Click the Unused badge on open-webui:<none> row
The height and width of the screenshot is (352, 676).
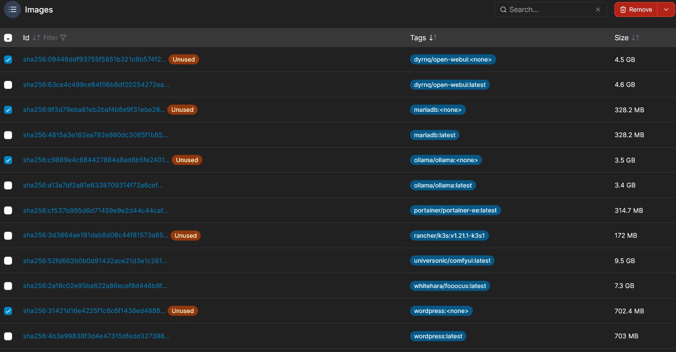(184, 60)
